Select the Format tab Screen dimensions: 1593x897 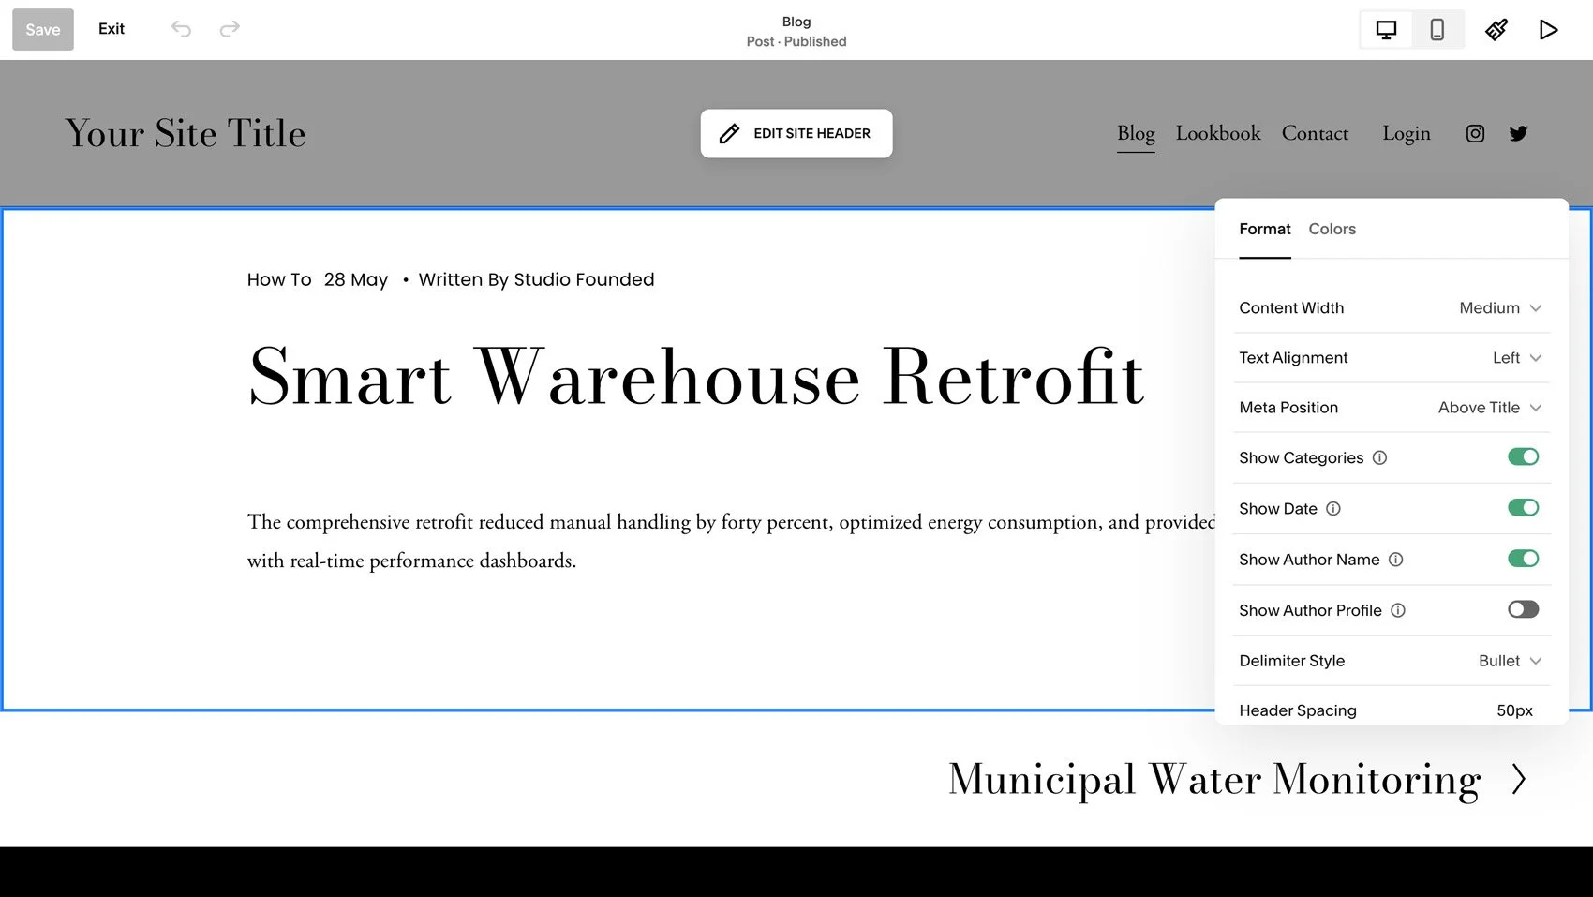(x=1265, y=230)
